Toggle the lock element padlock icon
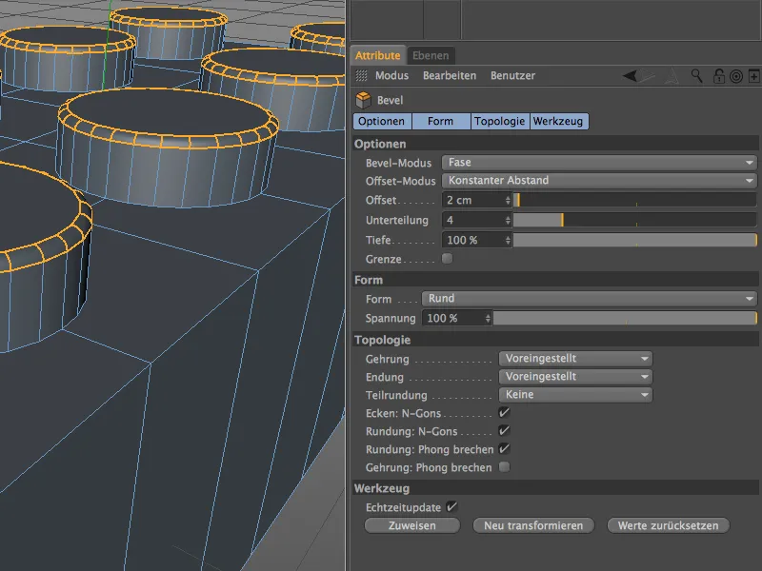The width and height of the screenshot is (762, 571). tap(719, 76)
